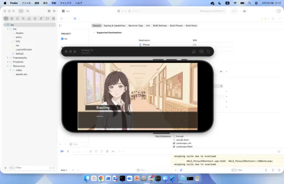Screen dimensions: 284x184
Task: Pause program execution in debug bar
Action: pos(68,151)
